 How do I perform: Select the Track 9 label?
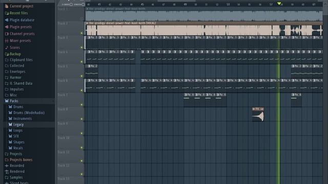(x=63, y=124)
